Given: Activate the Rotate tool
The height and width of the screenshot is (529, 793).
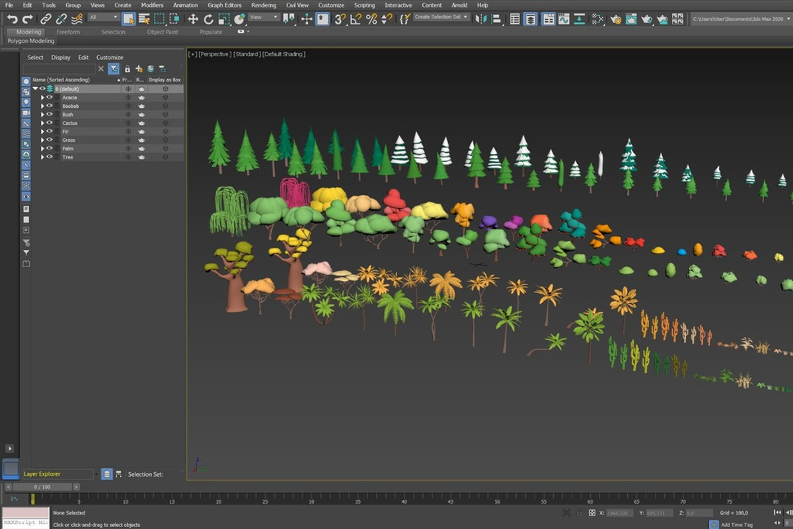Looking at the screenshot, I should 209,19.
